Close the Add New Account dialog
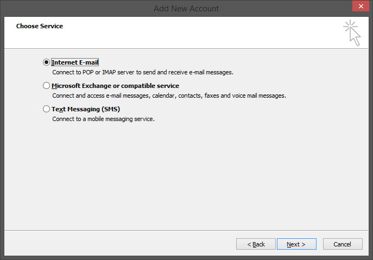Viewport: 373px width, 260px height. click(361, 6)
